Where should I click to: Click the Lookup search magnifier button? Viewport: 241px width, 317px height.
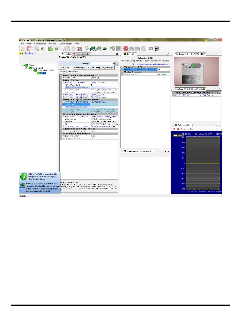116,64
